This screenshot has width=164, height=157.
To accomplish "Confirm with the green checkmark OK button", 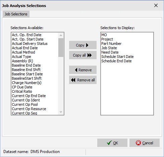I will pos(112,143).
